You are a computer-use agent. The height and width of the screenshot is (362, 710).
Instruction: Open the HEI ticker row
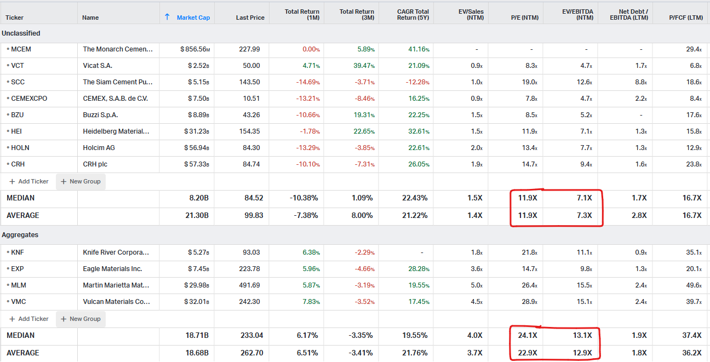(x=16, y=131)
